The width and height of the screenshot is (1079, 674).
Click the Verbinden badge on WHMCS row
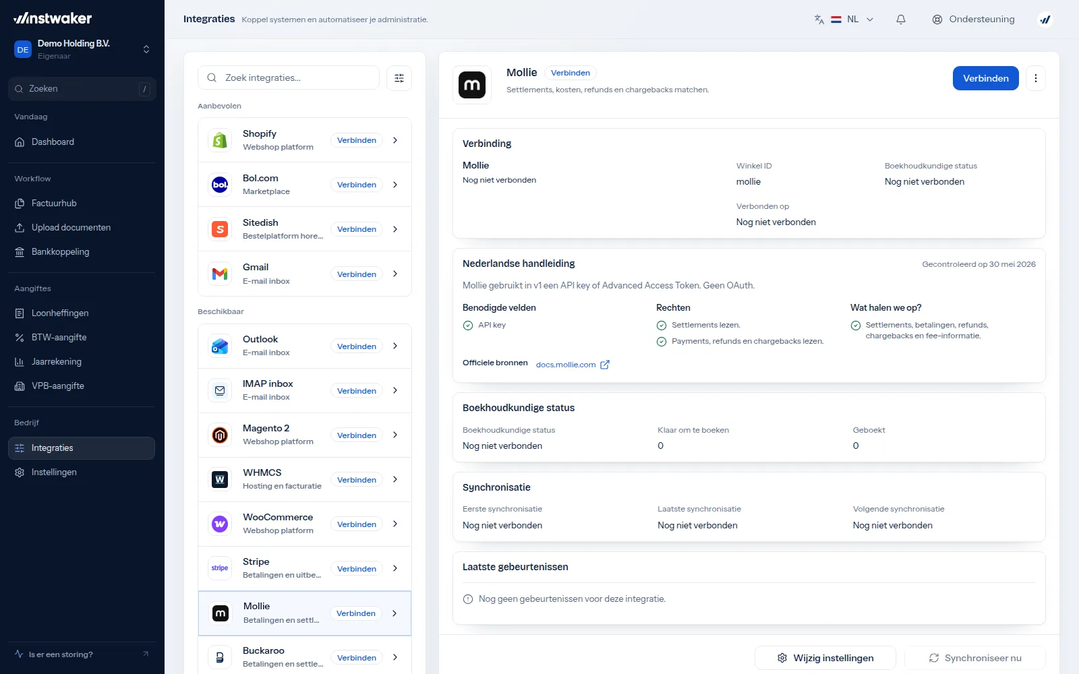[357, 480]
